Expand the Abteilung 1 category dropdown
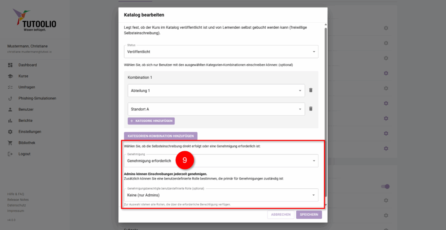 pyautogui.click(x=216, y=90)
